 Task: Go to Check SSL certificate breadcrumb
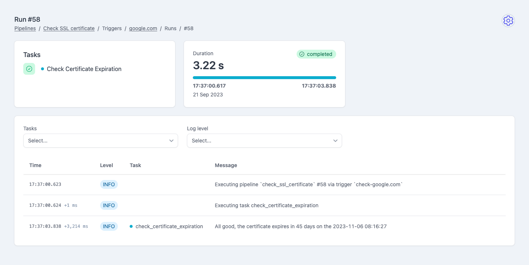tap(69, 28)
